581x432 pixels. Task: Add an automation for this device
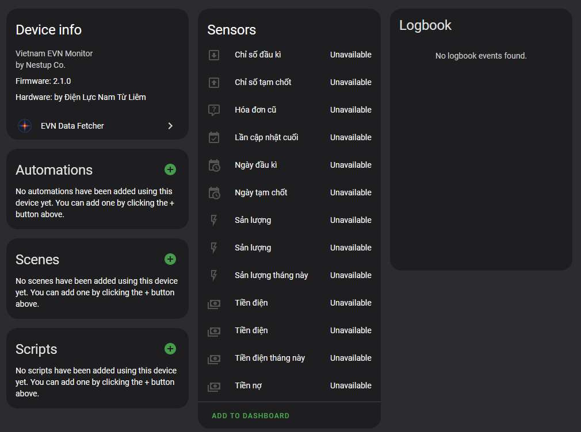click(x=170, y=169)
